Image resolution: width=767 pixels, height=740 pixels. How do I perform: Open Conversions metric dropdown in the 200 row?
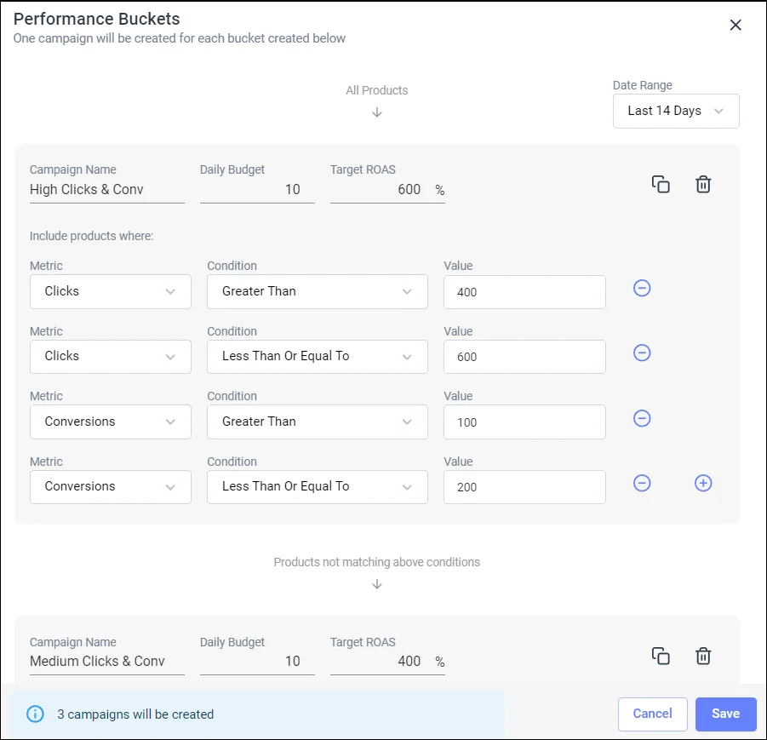pos(111,487)
